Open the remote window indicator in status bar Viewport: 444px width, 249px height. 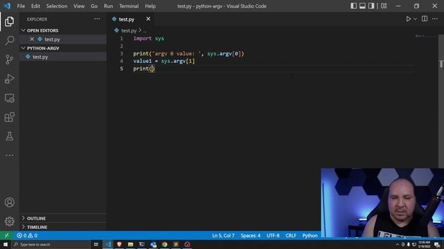[6, 235]
